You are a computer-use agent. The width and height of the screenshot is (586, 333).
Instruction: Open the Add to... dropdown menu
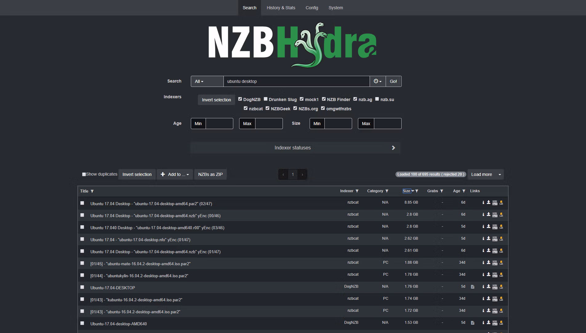point(175,174)
